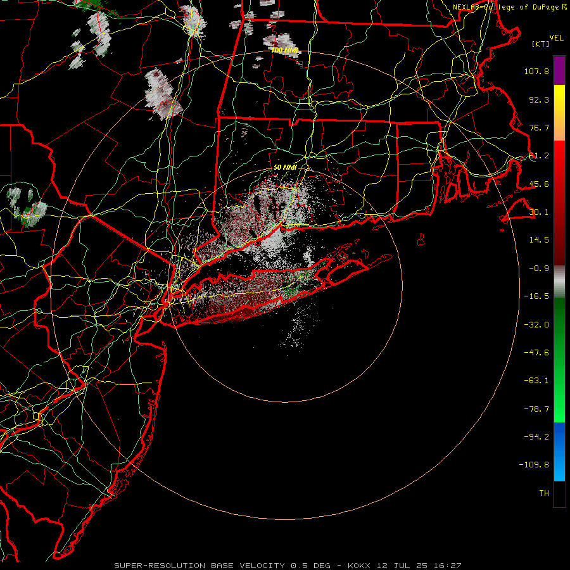Pick the purple segment of velocity scale
Viewport: 570px width, 570px height.
coord(559,70)
